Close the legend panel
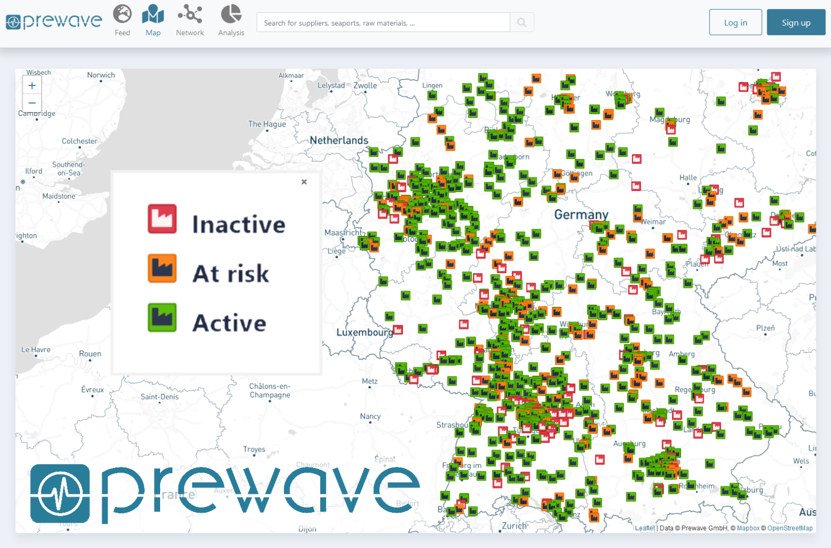Screen dimensions: 831x548 pyautogui.click(x=304, y=182)
